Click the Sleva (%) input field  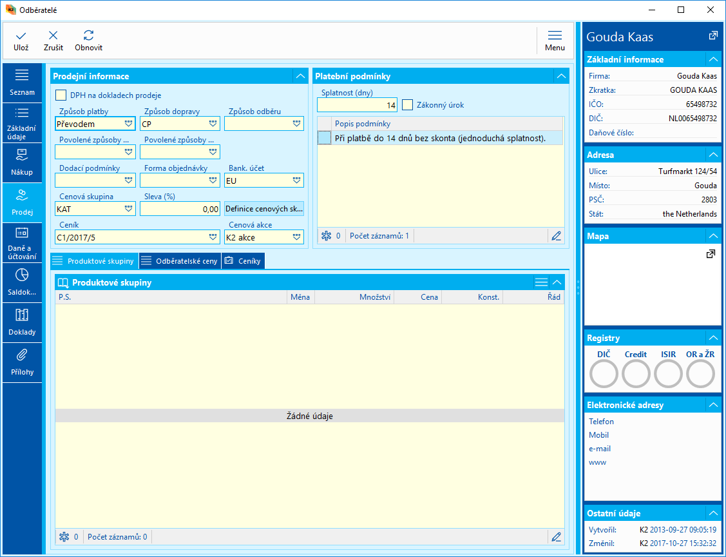(x=180, y=209)
